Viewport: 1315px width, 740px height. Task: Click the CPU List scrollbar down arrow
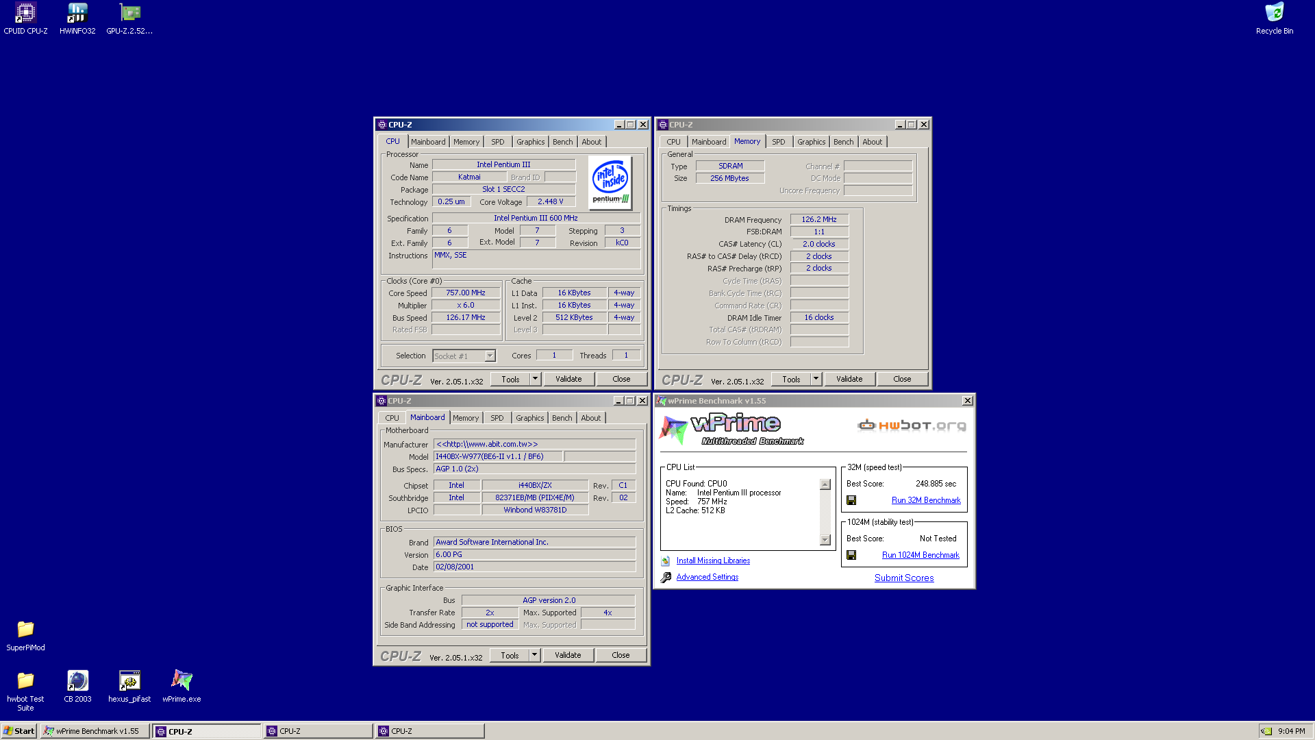coord(825,540)
